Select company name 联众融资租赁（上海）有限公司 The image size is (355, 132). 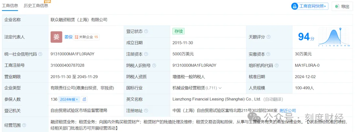79,20
